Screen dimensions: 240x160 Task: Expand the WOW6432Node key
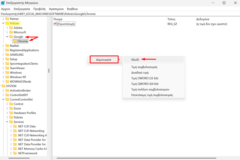click(x=3, y=82)
